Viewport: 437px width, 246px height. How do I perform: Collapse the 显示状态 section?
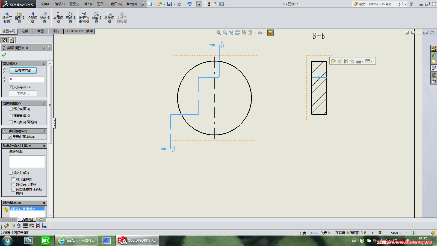(44, 203)
